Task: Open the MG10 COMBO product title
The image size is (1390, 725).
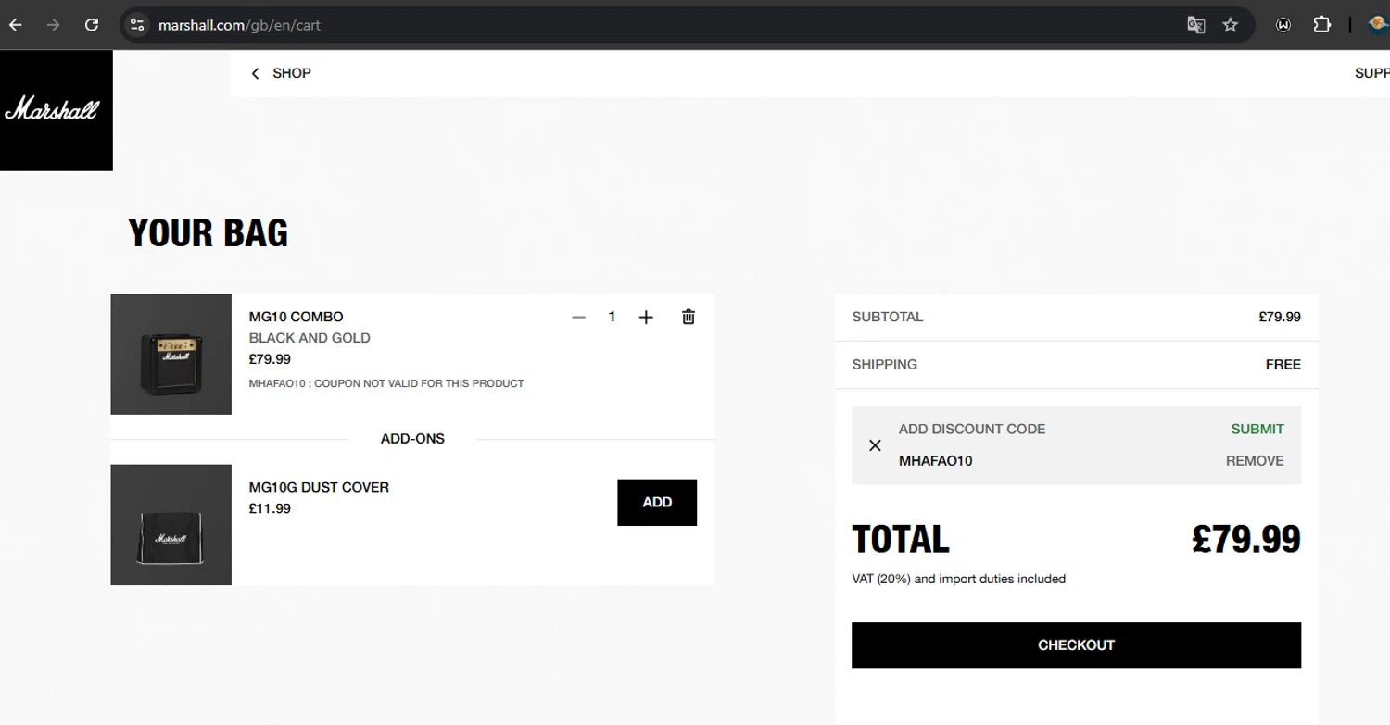Action: tap(296, 317)
